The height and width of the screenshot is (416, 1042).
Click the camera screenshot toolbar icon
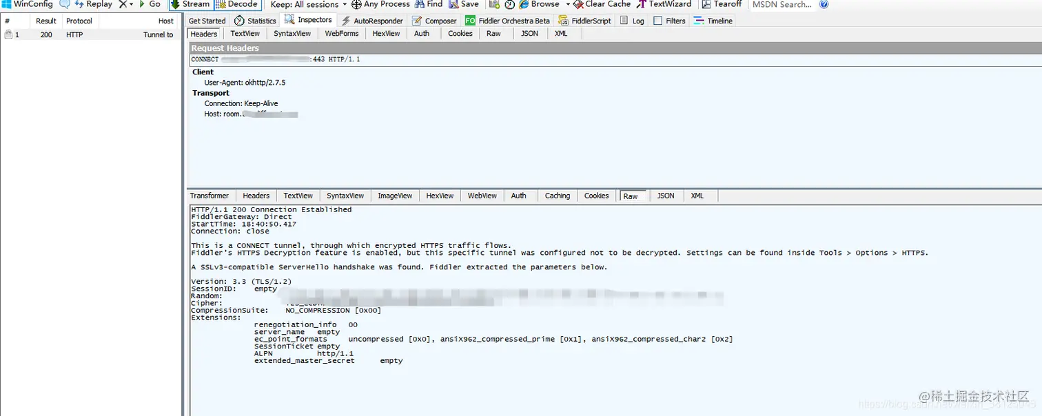click(494, 4)
